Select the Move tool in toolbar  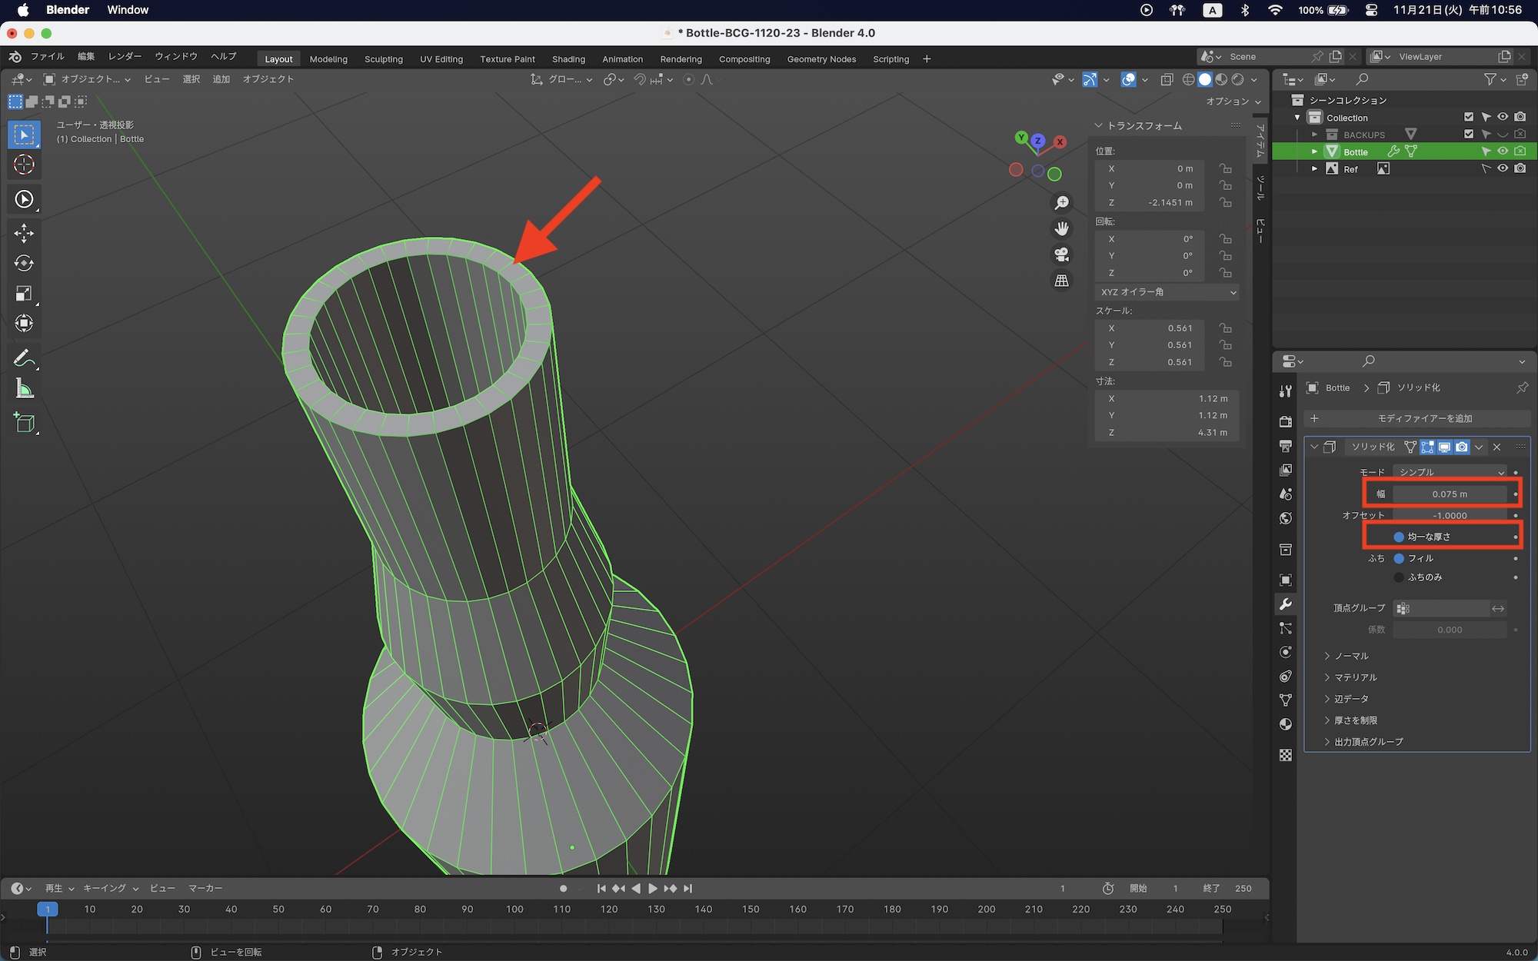(24, 233)
